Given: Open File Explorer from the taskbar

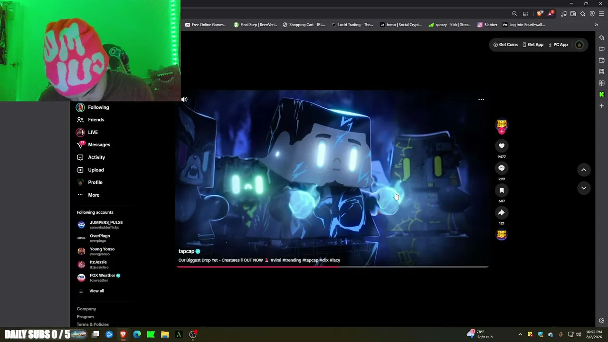Looking at the screenshot, I should tap(165, 334).
